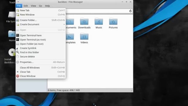188x106 pixels.
Task: Open Properties... from the menu
Action: point(41,62)
